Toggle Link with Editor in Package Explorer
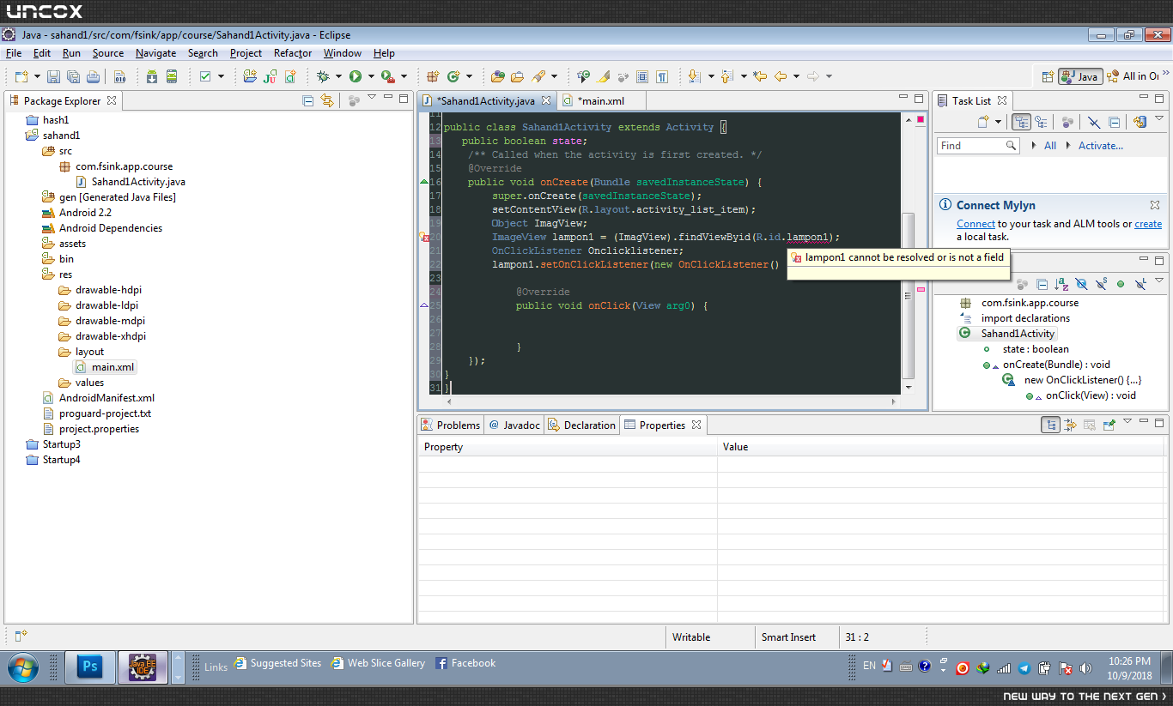The image size is (1173, 706). point(327,100)
